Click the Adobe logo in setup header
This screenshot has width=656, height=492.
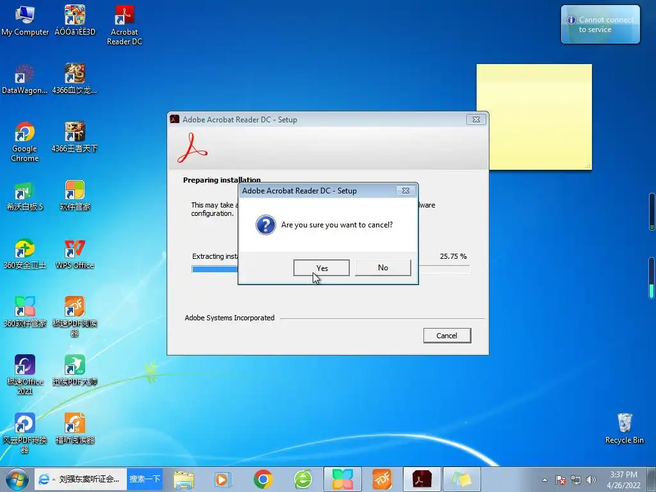tap(192, 148)
